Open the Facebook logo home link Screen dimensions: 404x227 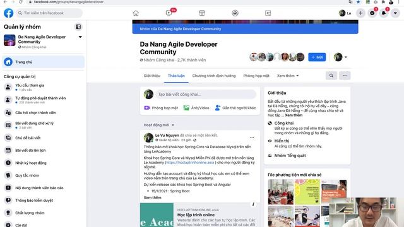click(x=8, y=13)
